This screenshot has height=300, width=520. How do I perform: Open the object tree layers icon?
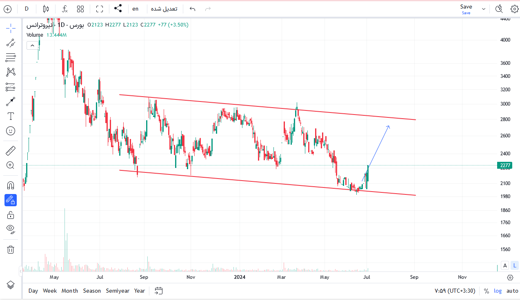click(11, 285)
